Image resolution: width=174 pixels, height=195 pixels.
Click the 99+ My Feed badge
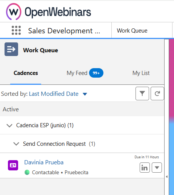[96, 73]
